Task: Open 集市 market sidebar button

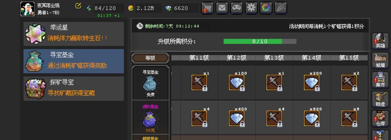Action: click(x=380, y=80)
